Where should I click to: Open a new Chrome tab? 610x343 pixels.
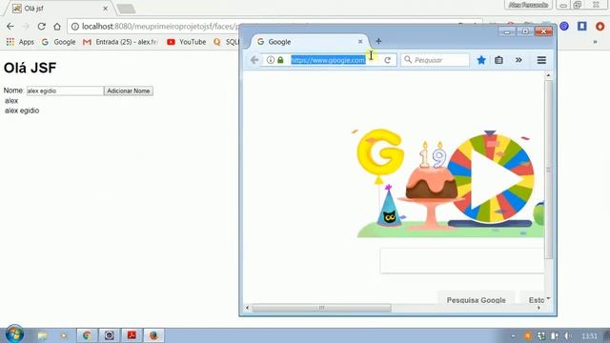[x=126, y=9]
